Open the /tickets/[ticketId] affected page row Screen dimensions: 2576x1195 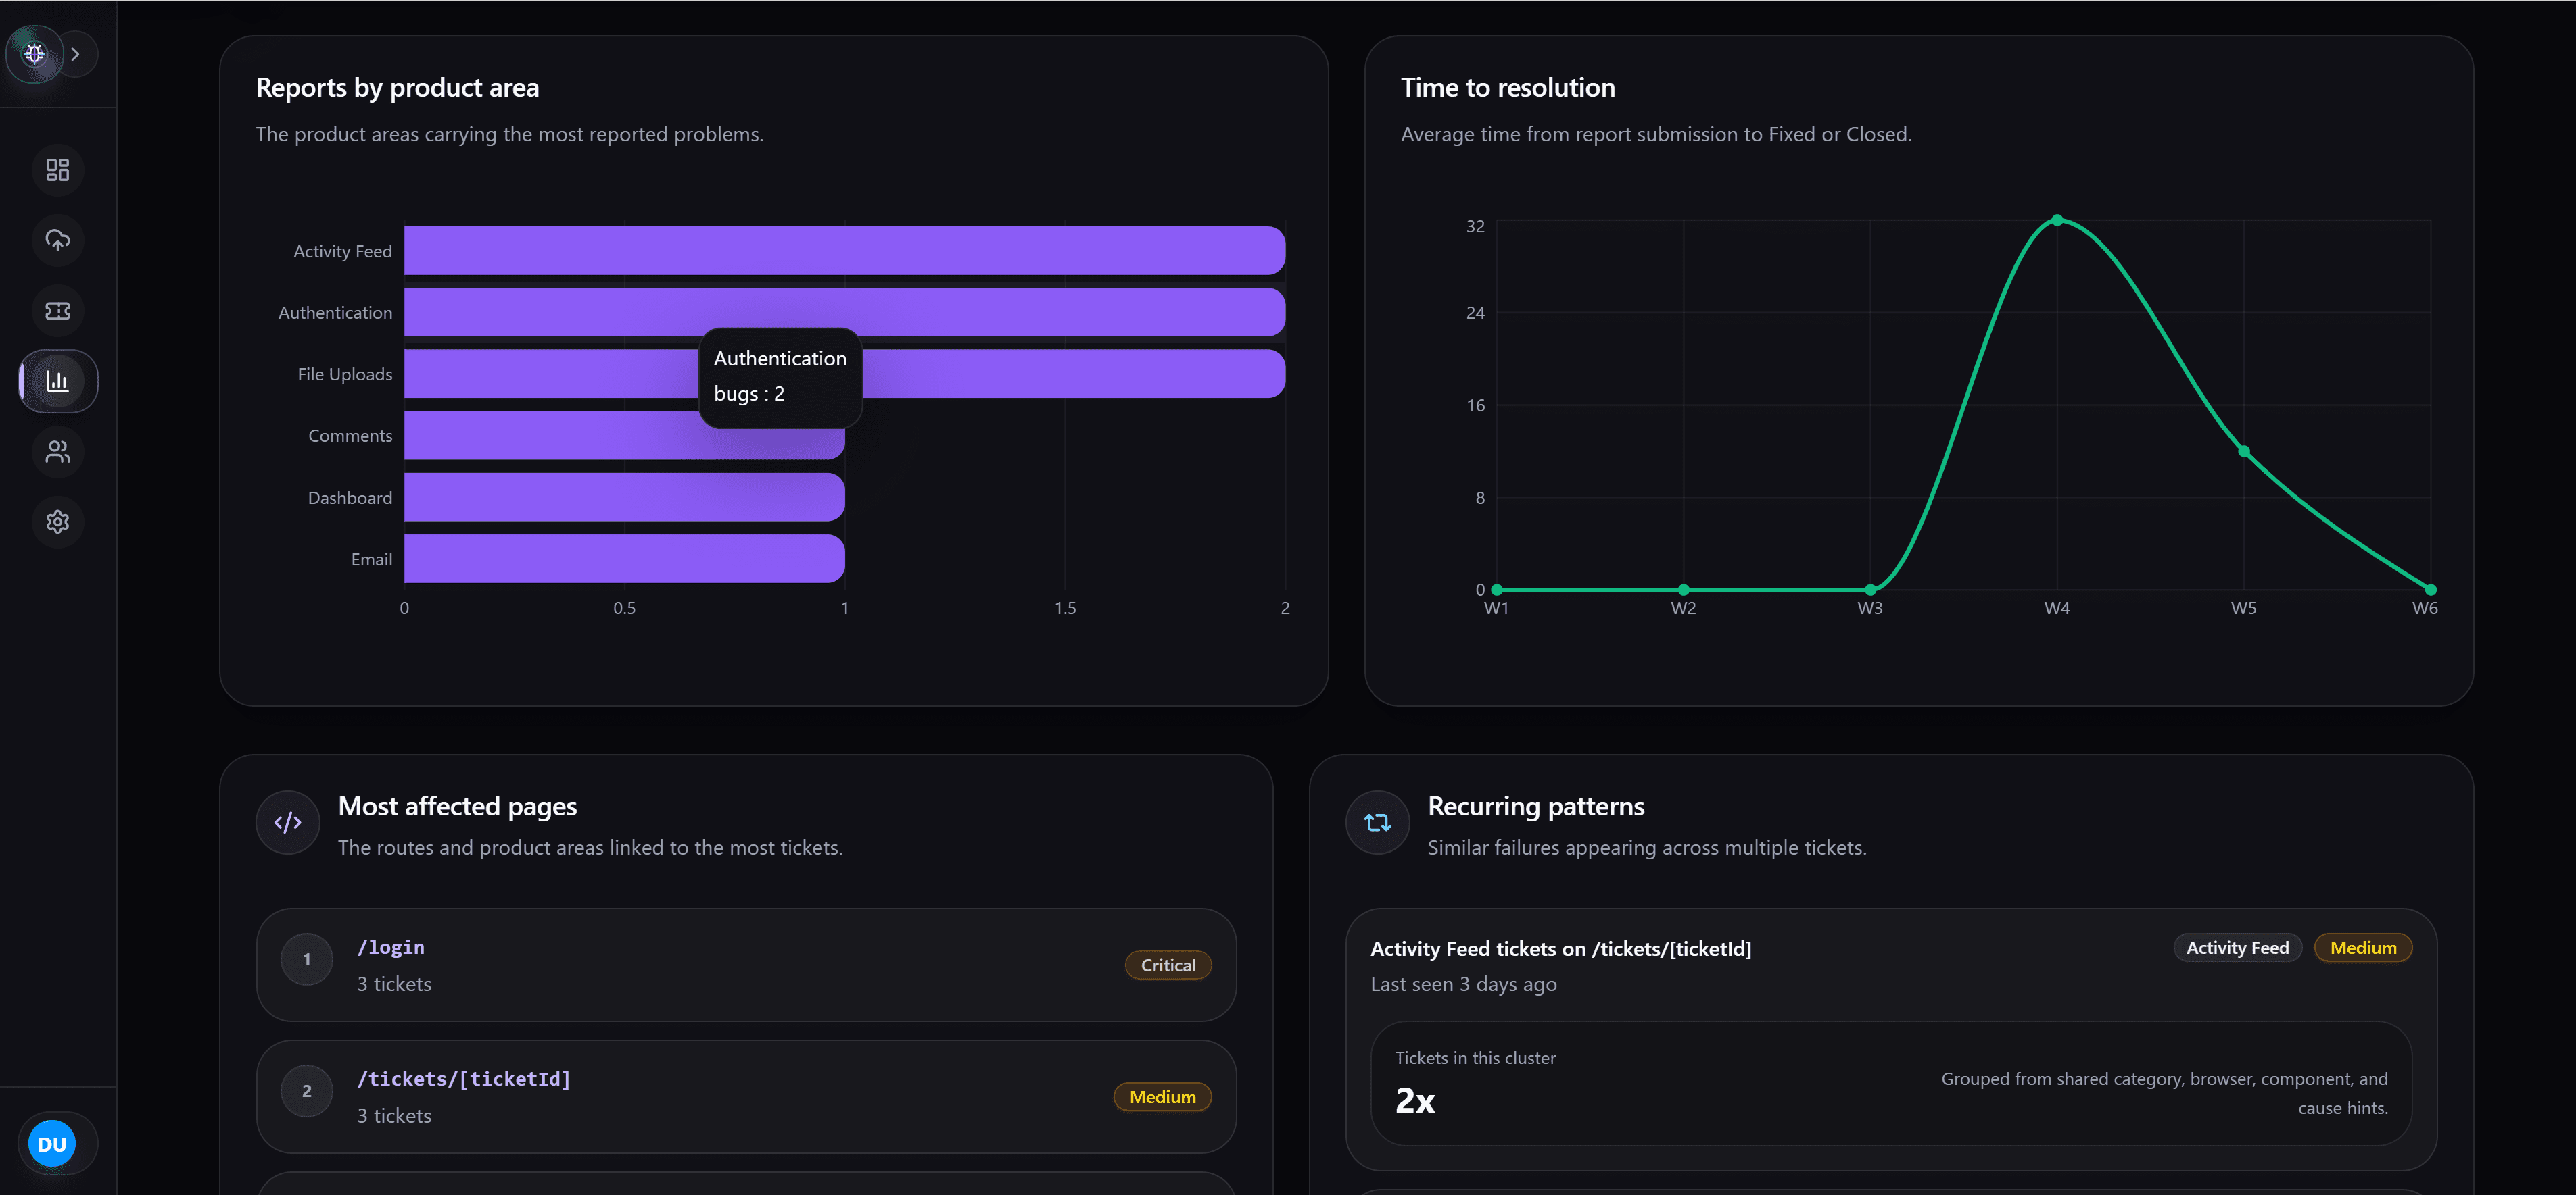coord(746,1096)
